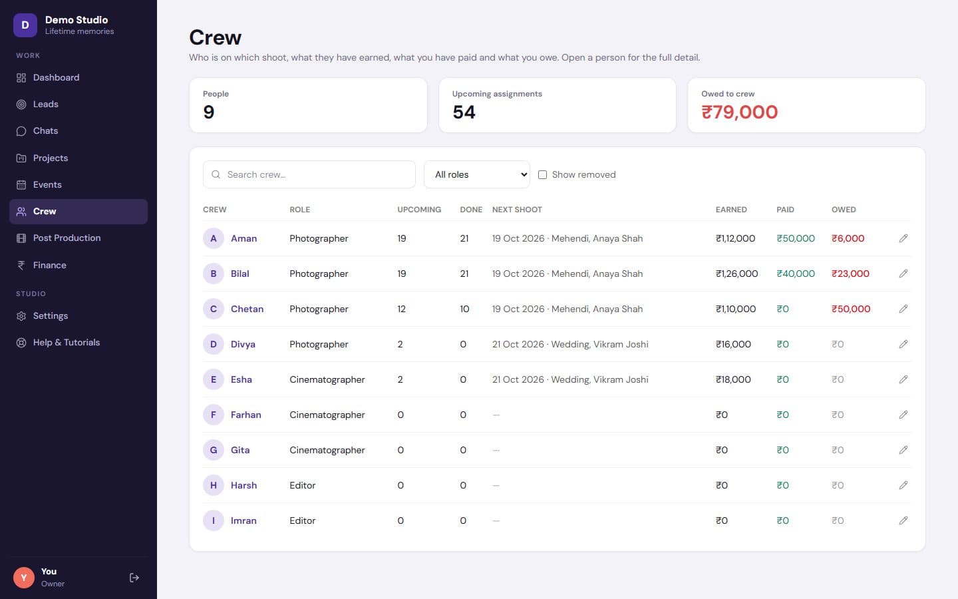Image resolution: width=958 pixels, height=599 pixels.
Task: Click the user avatar at sidebar bottom
Action: [24, 578]
